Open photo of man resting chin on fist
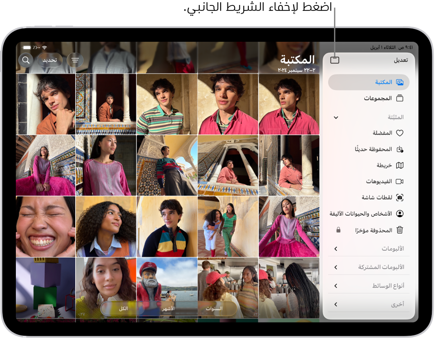Image resolution: width=435 pixels, height=338 pixels. tap(45, 104)
